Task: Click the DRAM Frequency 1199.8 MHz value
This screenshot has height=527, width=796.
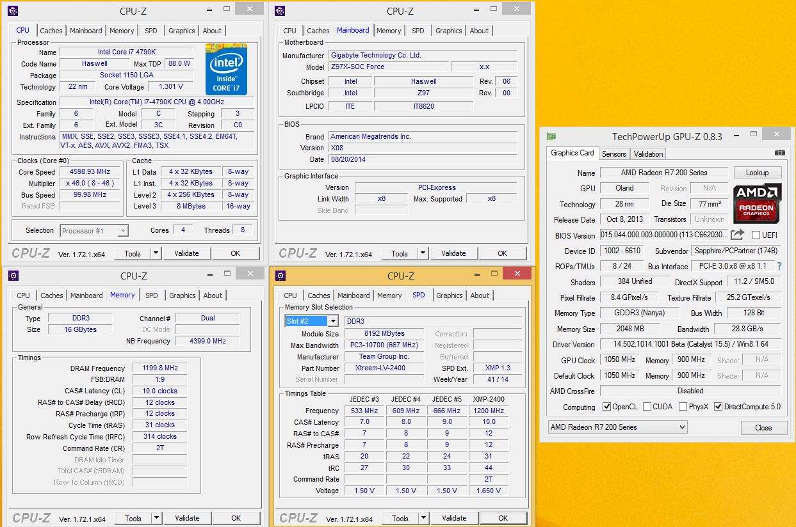Action: (x=160, y=368)
